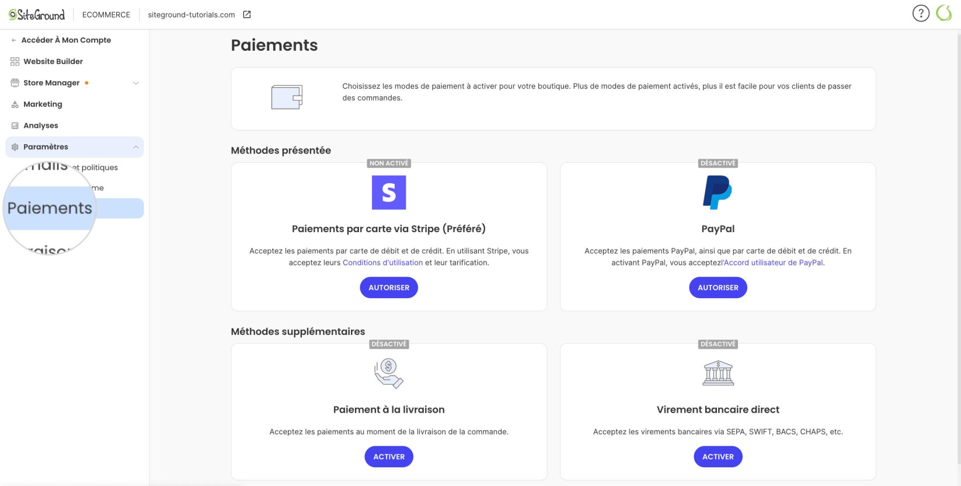Click the Méthodes présentée heading
The width and height of the screenshot is (961, 486).
pyautogui.click(x=281, y=151)
